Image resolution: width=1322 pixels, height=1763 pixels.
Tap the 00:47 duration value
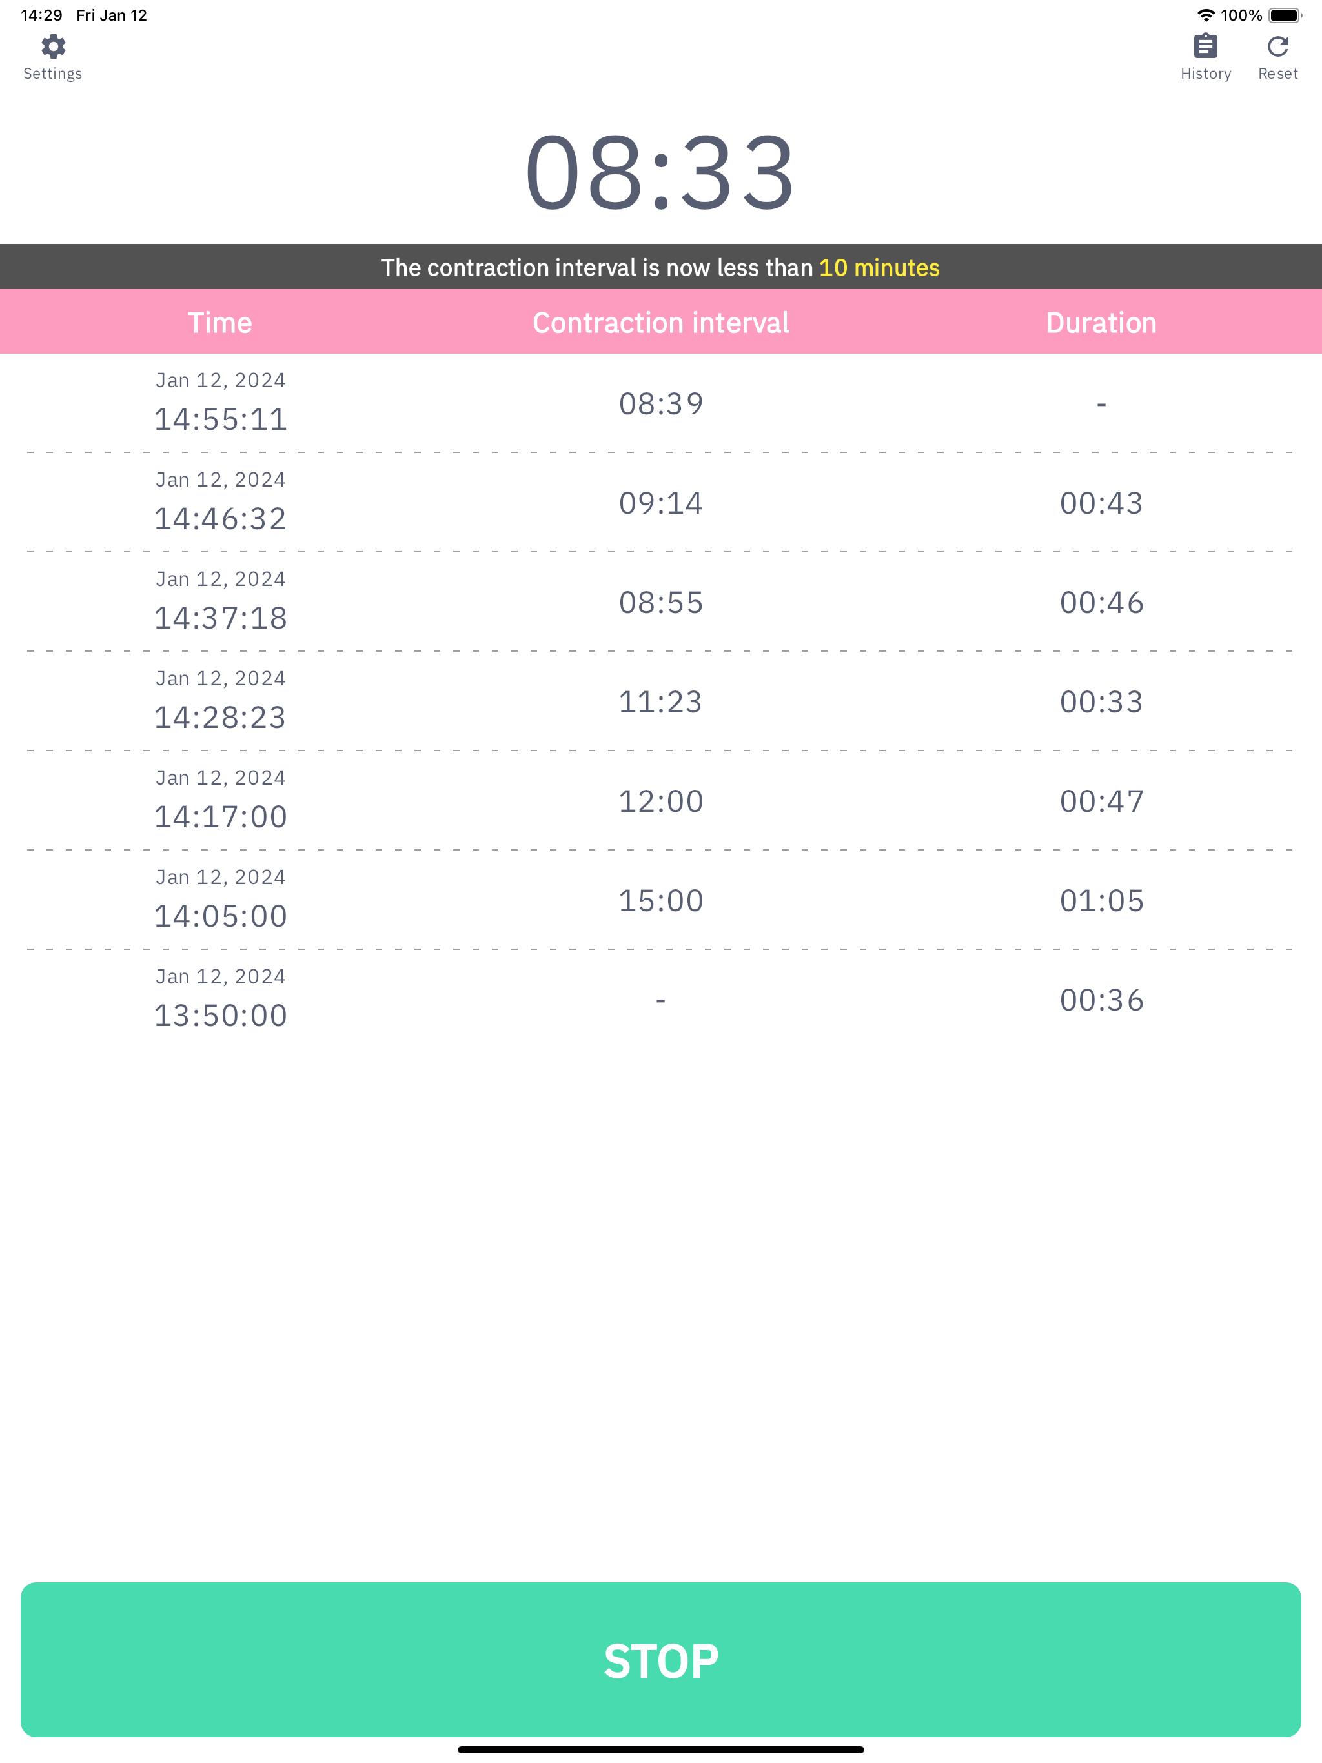click(x=1101, y=801)
